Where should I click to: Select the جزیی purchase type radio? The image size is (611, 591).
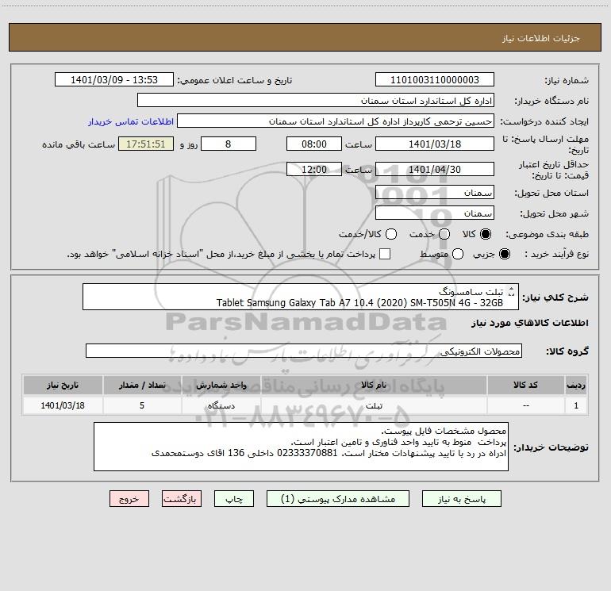click(x=505, y=254)
